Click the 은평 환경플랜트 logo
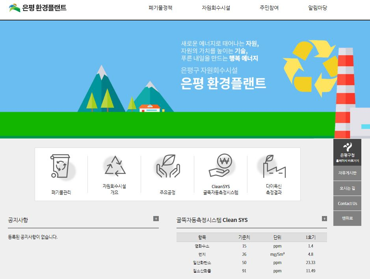This screenshot has height=279, width=370. pos(38,7)
